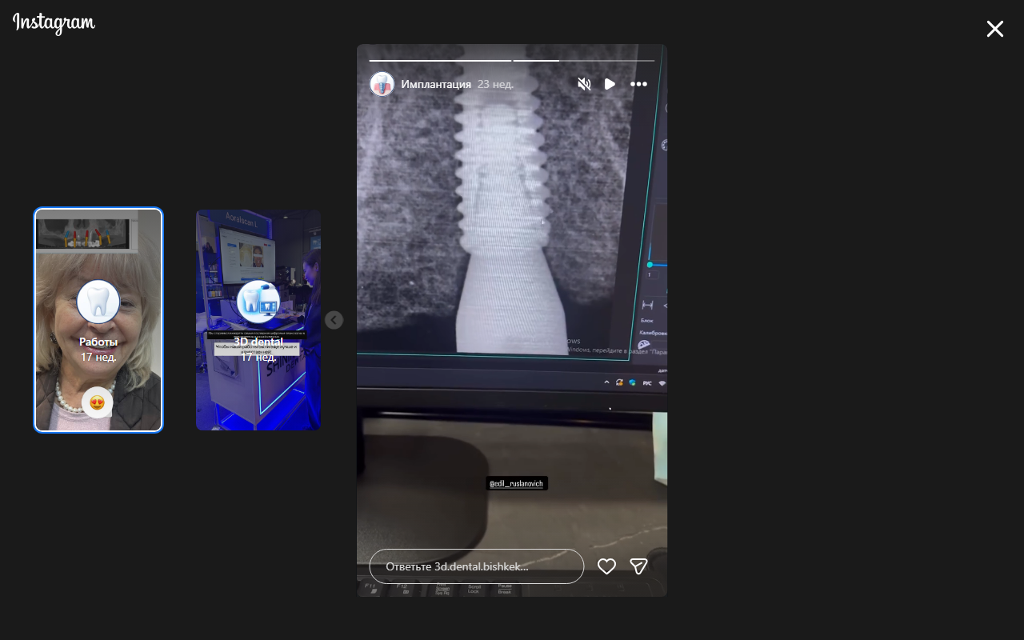Click the Имплантация story title
Image resolution: width=1024 pixels, height=640 pixels.
[x=438, y=83]
